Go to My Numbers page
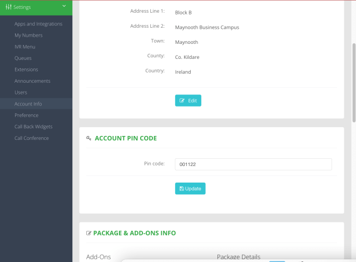356x262 pixels. (x=28, y=36)
